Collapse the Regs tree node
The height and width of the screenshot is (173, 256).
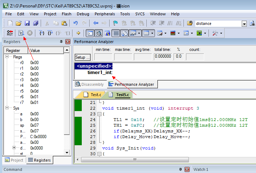[x=7, y=57]
